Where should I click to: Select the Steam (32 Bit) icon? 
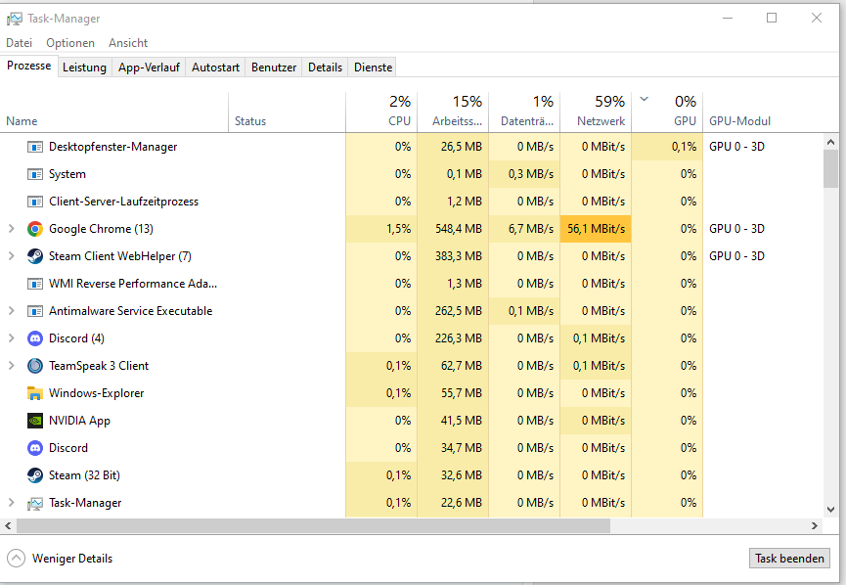pyautogui.click(x=35, y=475)
